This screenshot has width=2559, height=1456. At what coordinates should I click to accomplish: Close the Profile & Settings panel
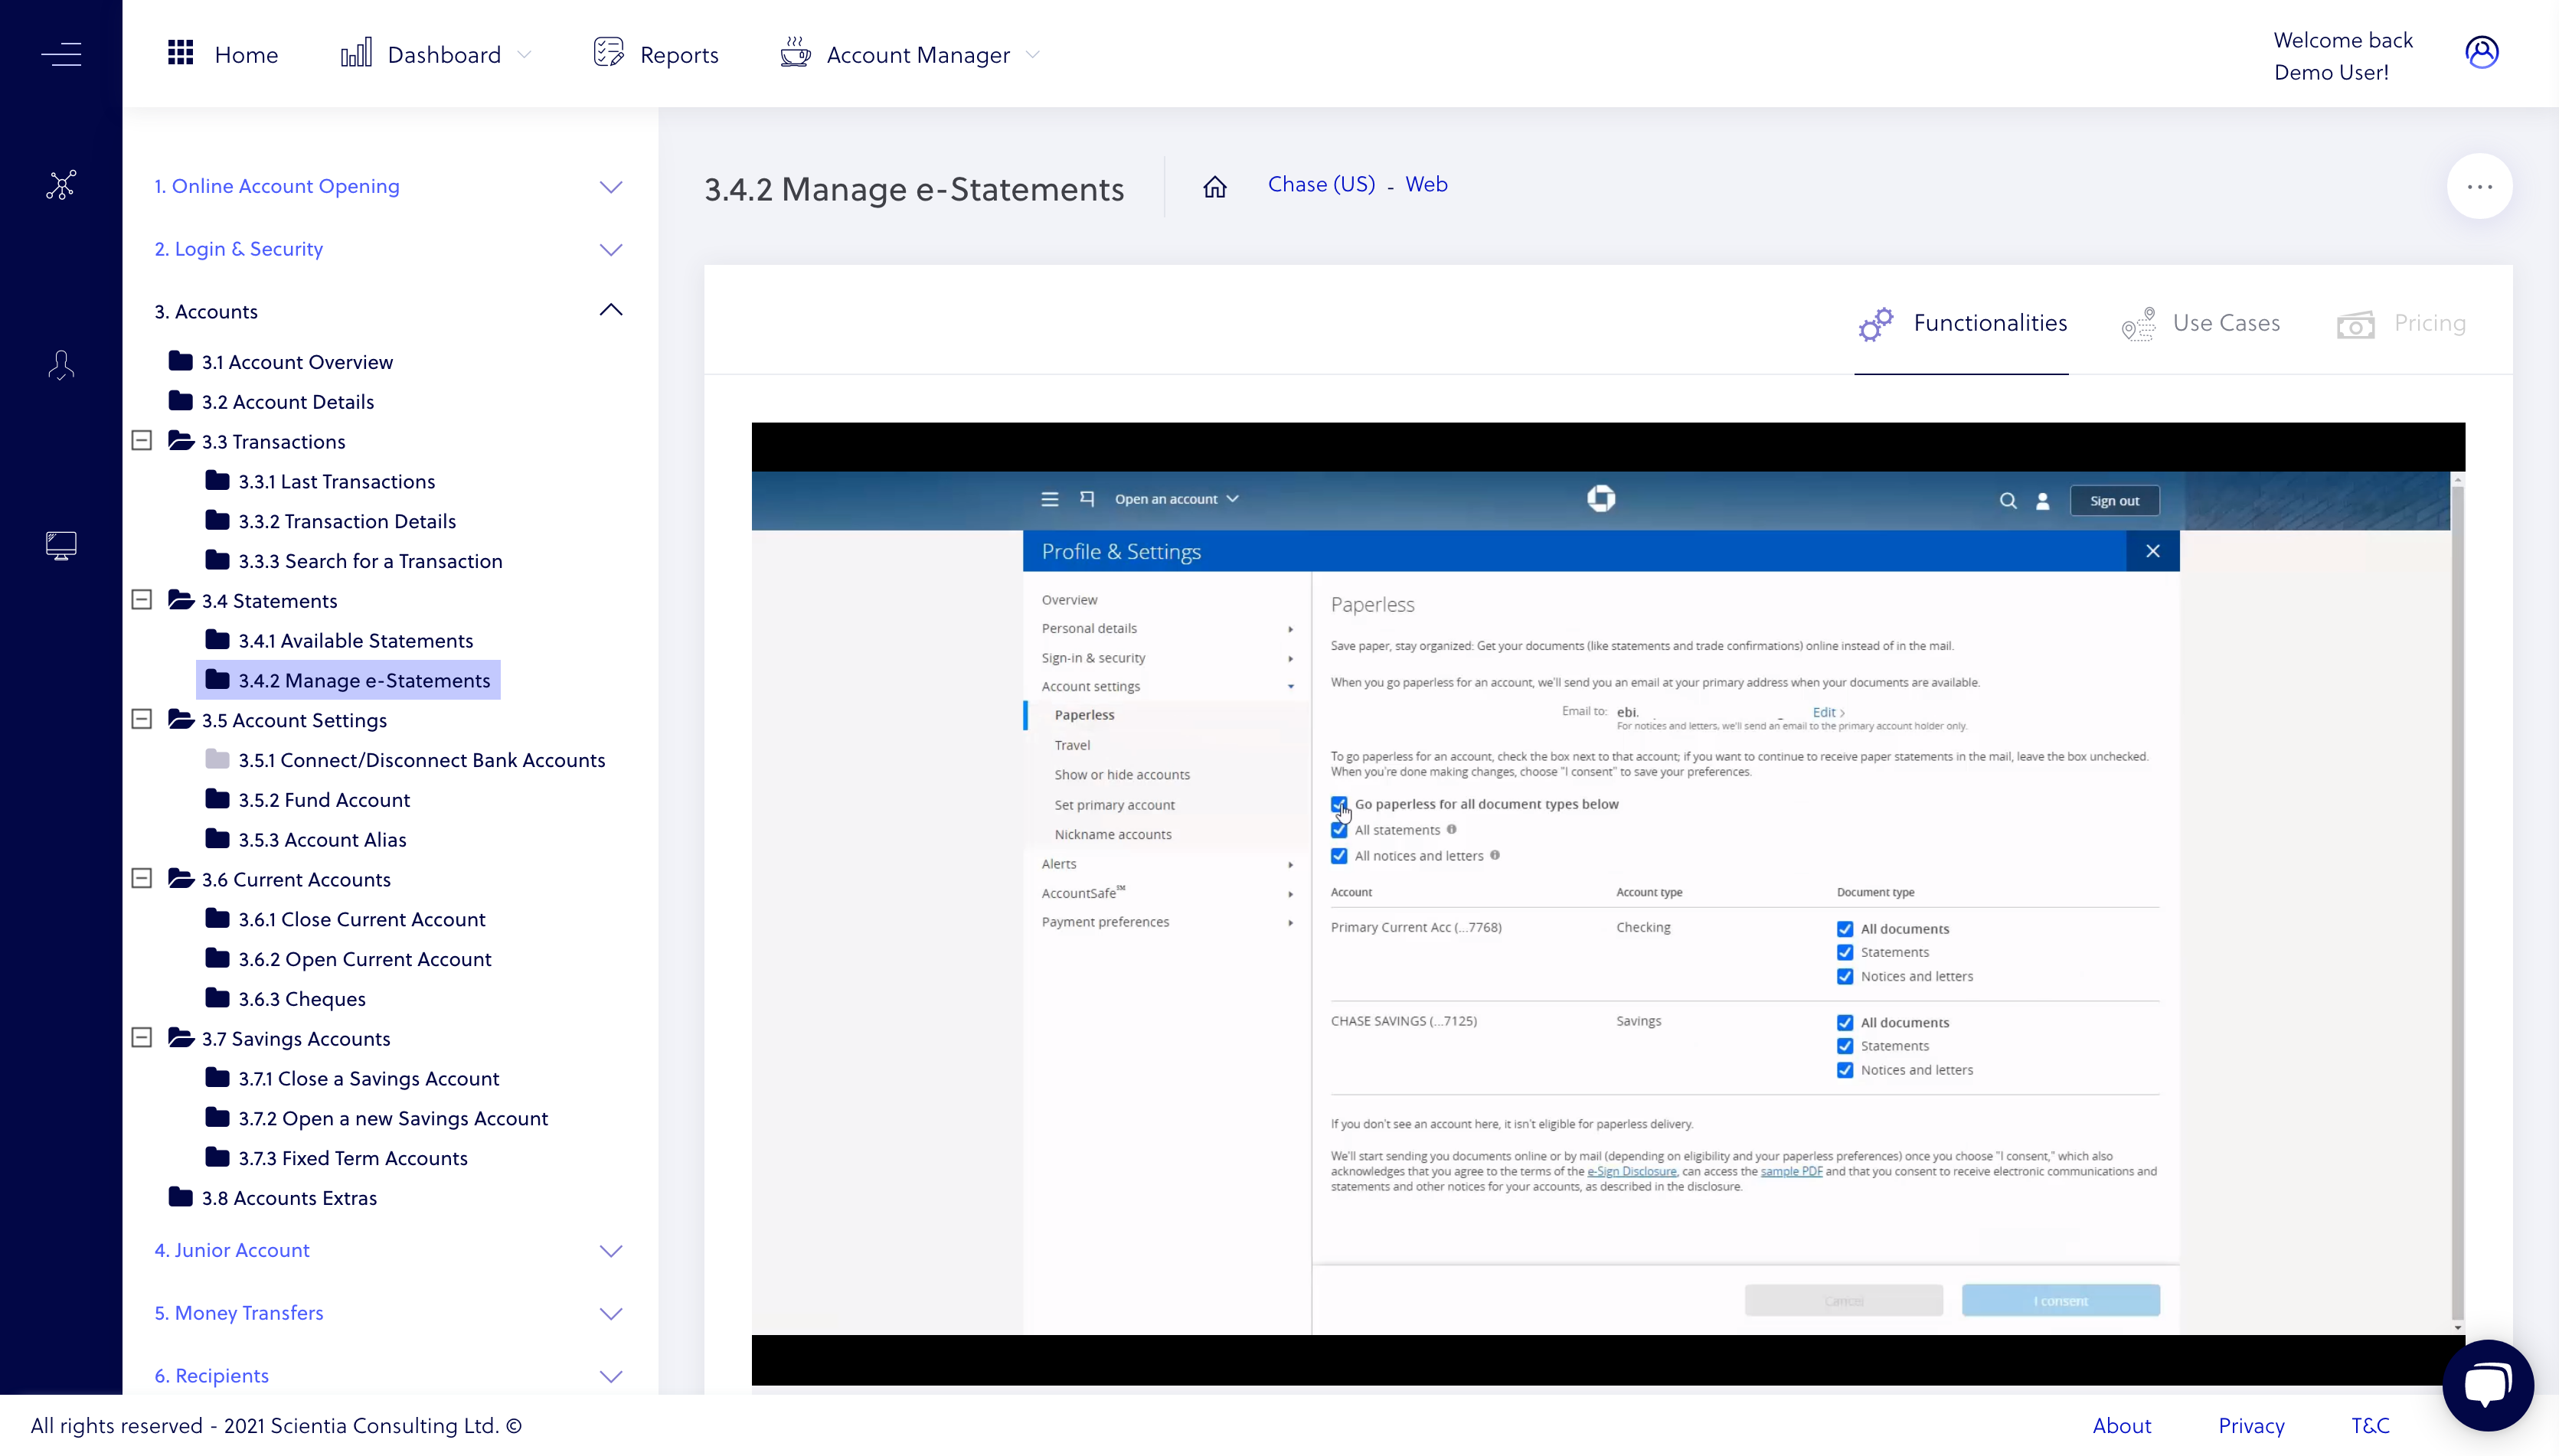tap(2153, 551)
